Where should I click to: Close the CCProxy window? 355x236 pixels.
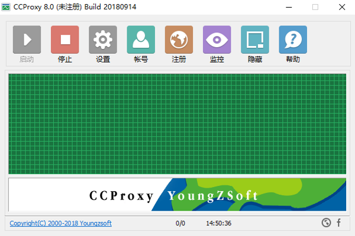(x=342, y=7)
